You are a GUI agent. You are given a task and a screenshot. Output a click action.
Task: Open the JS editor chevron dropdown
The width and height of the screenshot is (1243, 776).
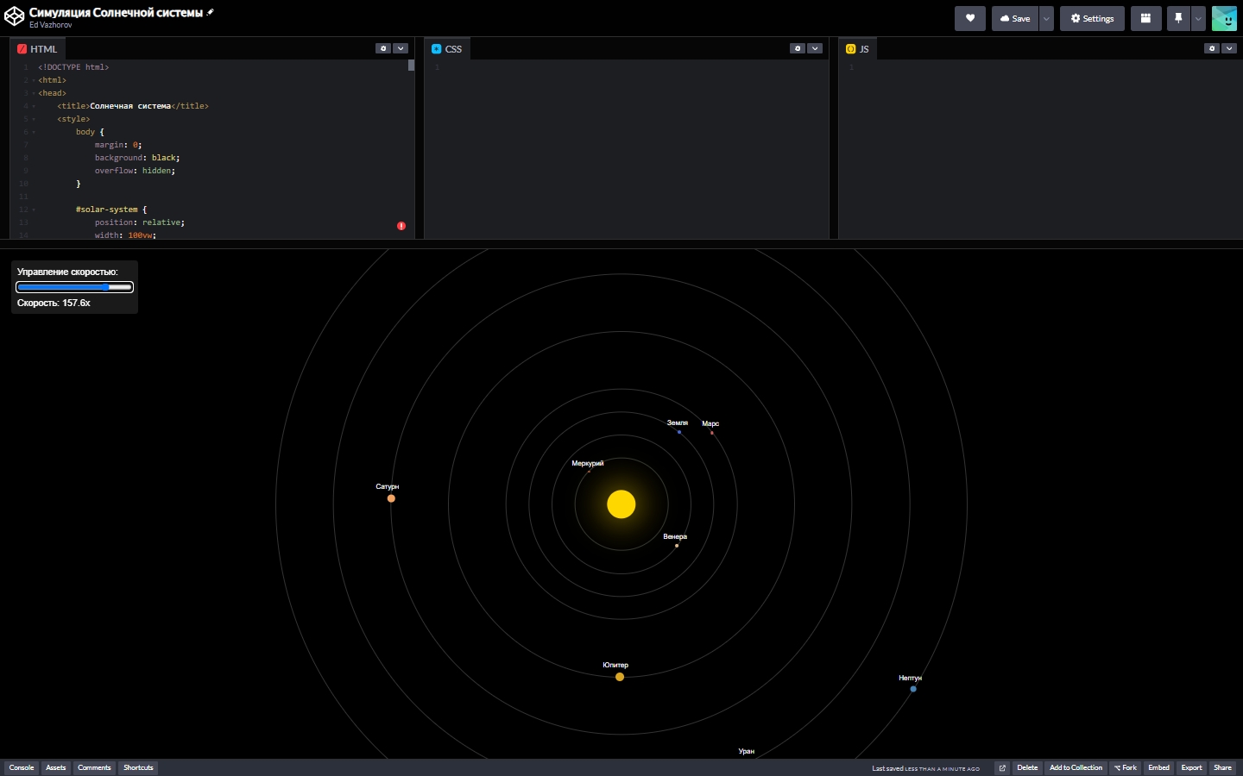tap(1229, 48)
